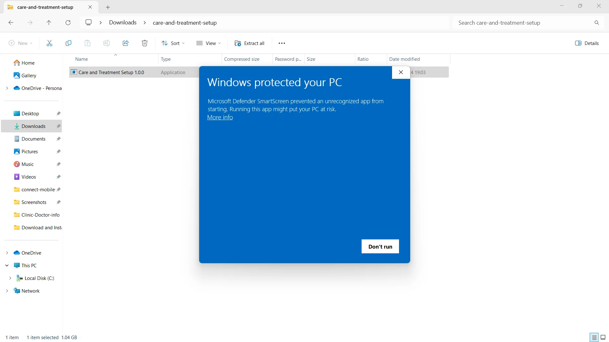Click the Delete icon in toolbar

click(x=145, y=43)
